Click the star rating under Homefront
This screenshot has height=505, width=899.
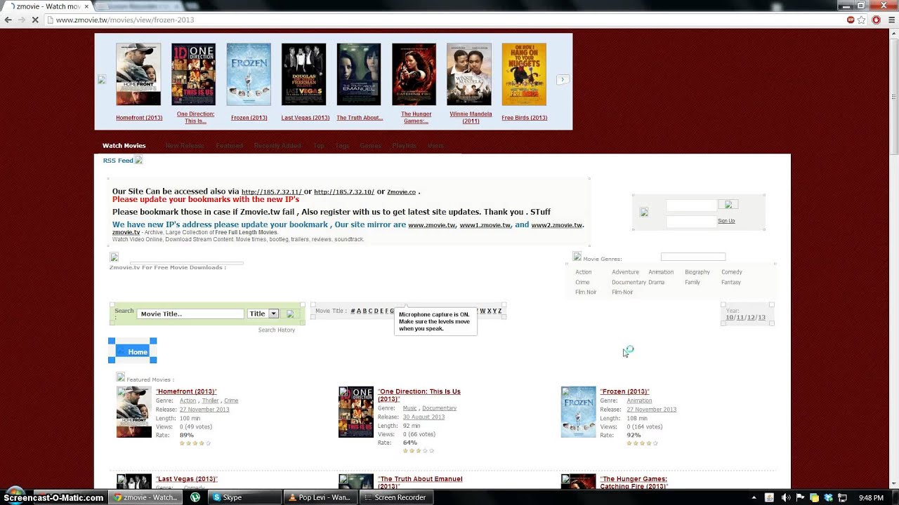tap(195, 443)
